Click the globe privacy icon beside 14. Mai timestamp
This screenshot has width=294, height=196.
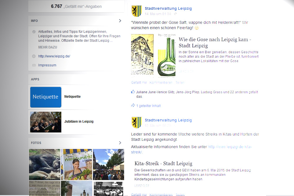click(x=175, y=14)
